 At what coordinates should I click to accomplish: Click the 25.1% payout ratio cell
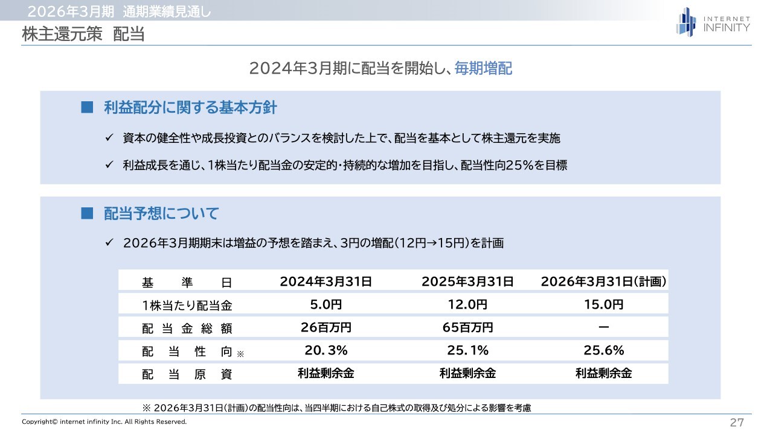click(x=467, y=350)
